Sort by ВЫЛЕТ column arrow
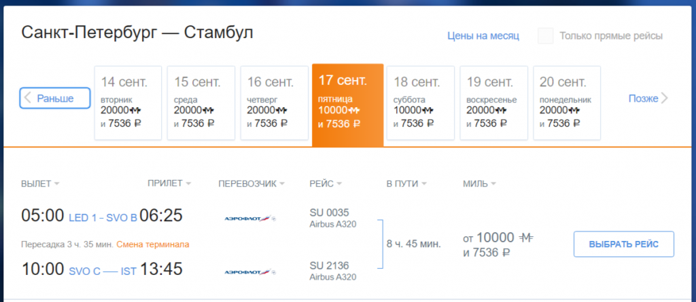The width and height of the screenshot is (696, 302). pyautogui.click(x=56, y=184)
